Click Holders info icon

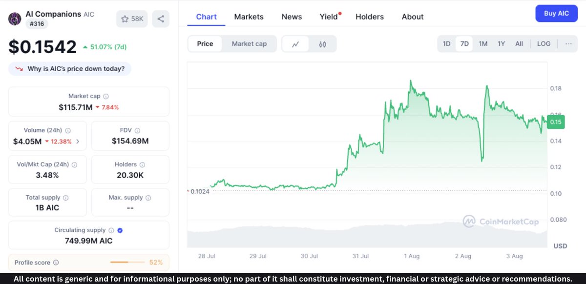pos(142,164)
